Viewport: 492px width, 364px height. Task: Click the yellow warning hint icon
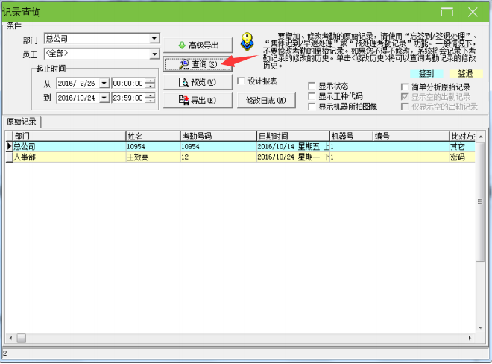pos(247,42)
